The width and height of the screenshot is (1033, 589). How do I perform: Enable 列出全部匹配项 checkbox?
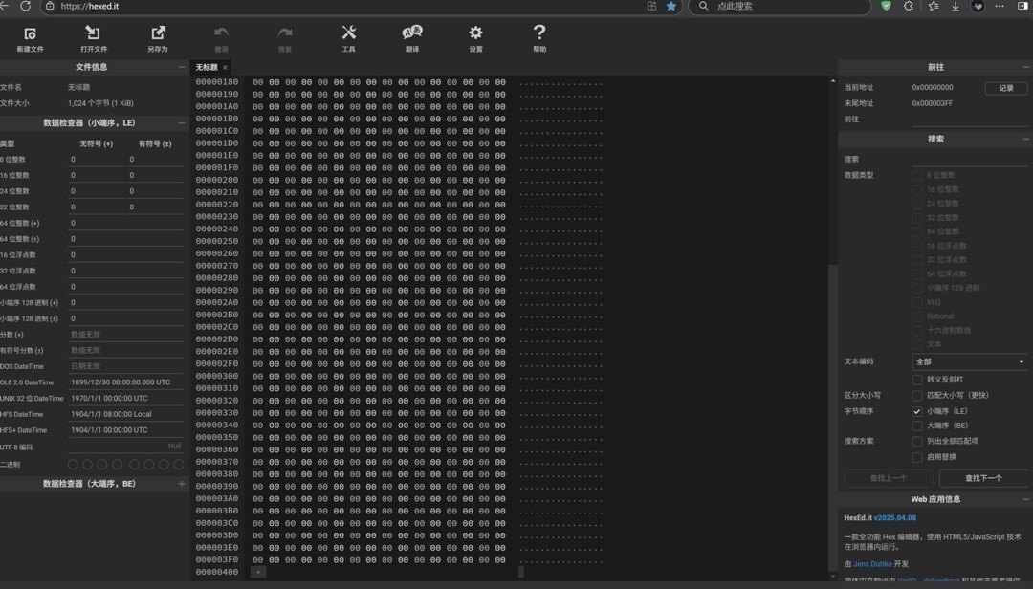(x=917, y=442)
